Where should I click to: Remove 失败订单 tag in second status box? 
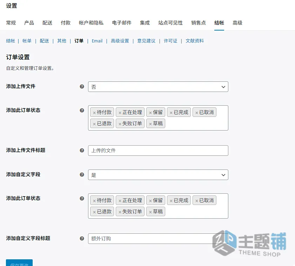coord(120,212)
